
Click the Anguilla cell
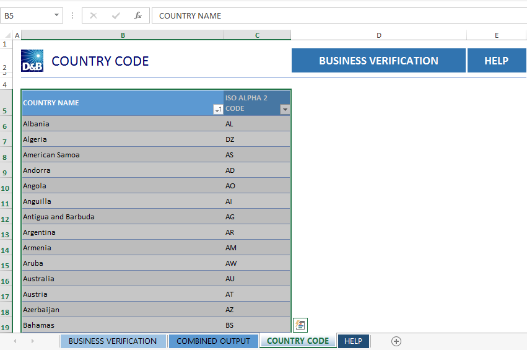[x=123, y=201]
